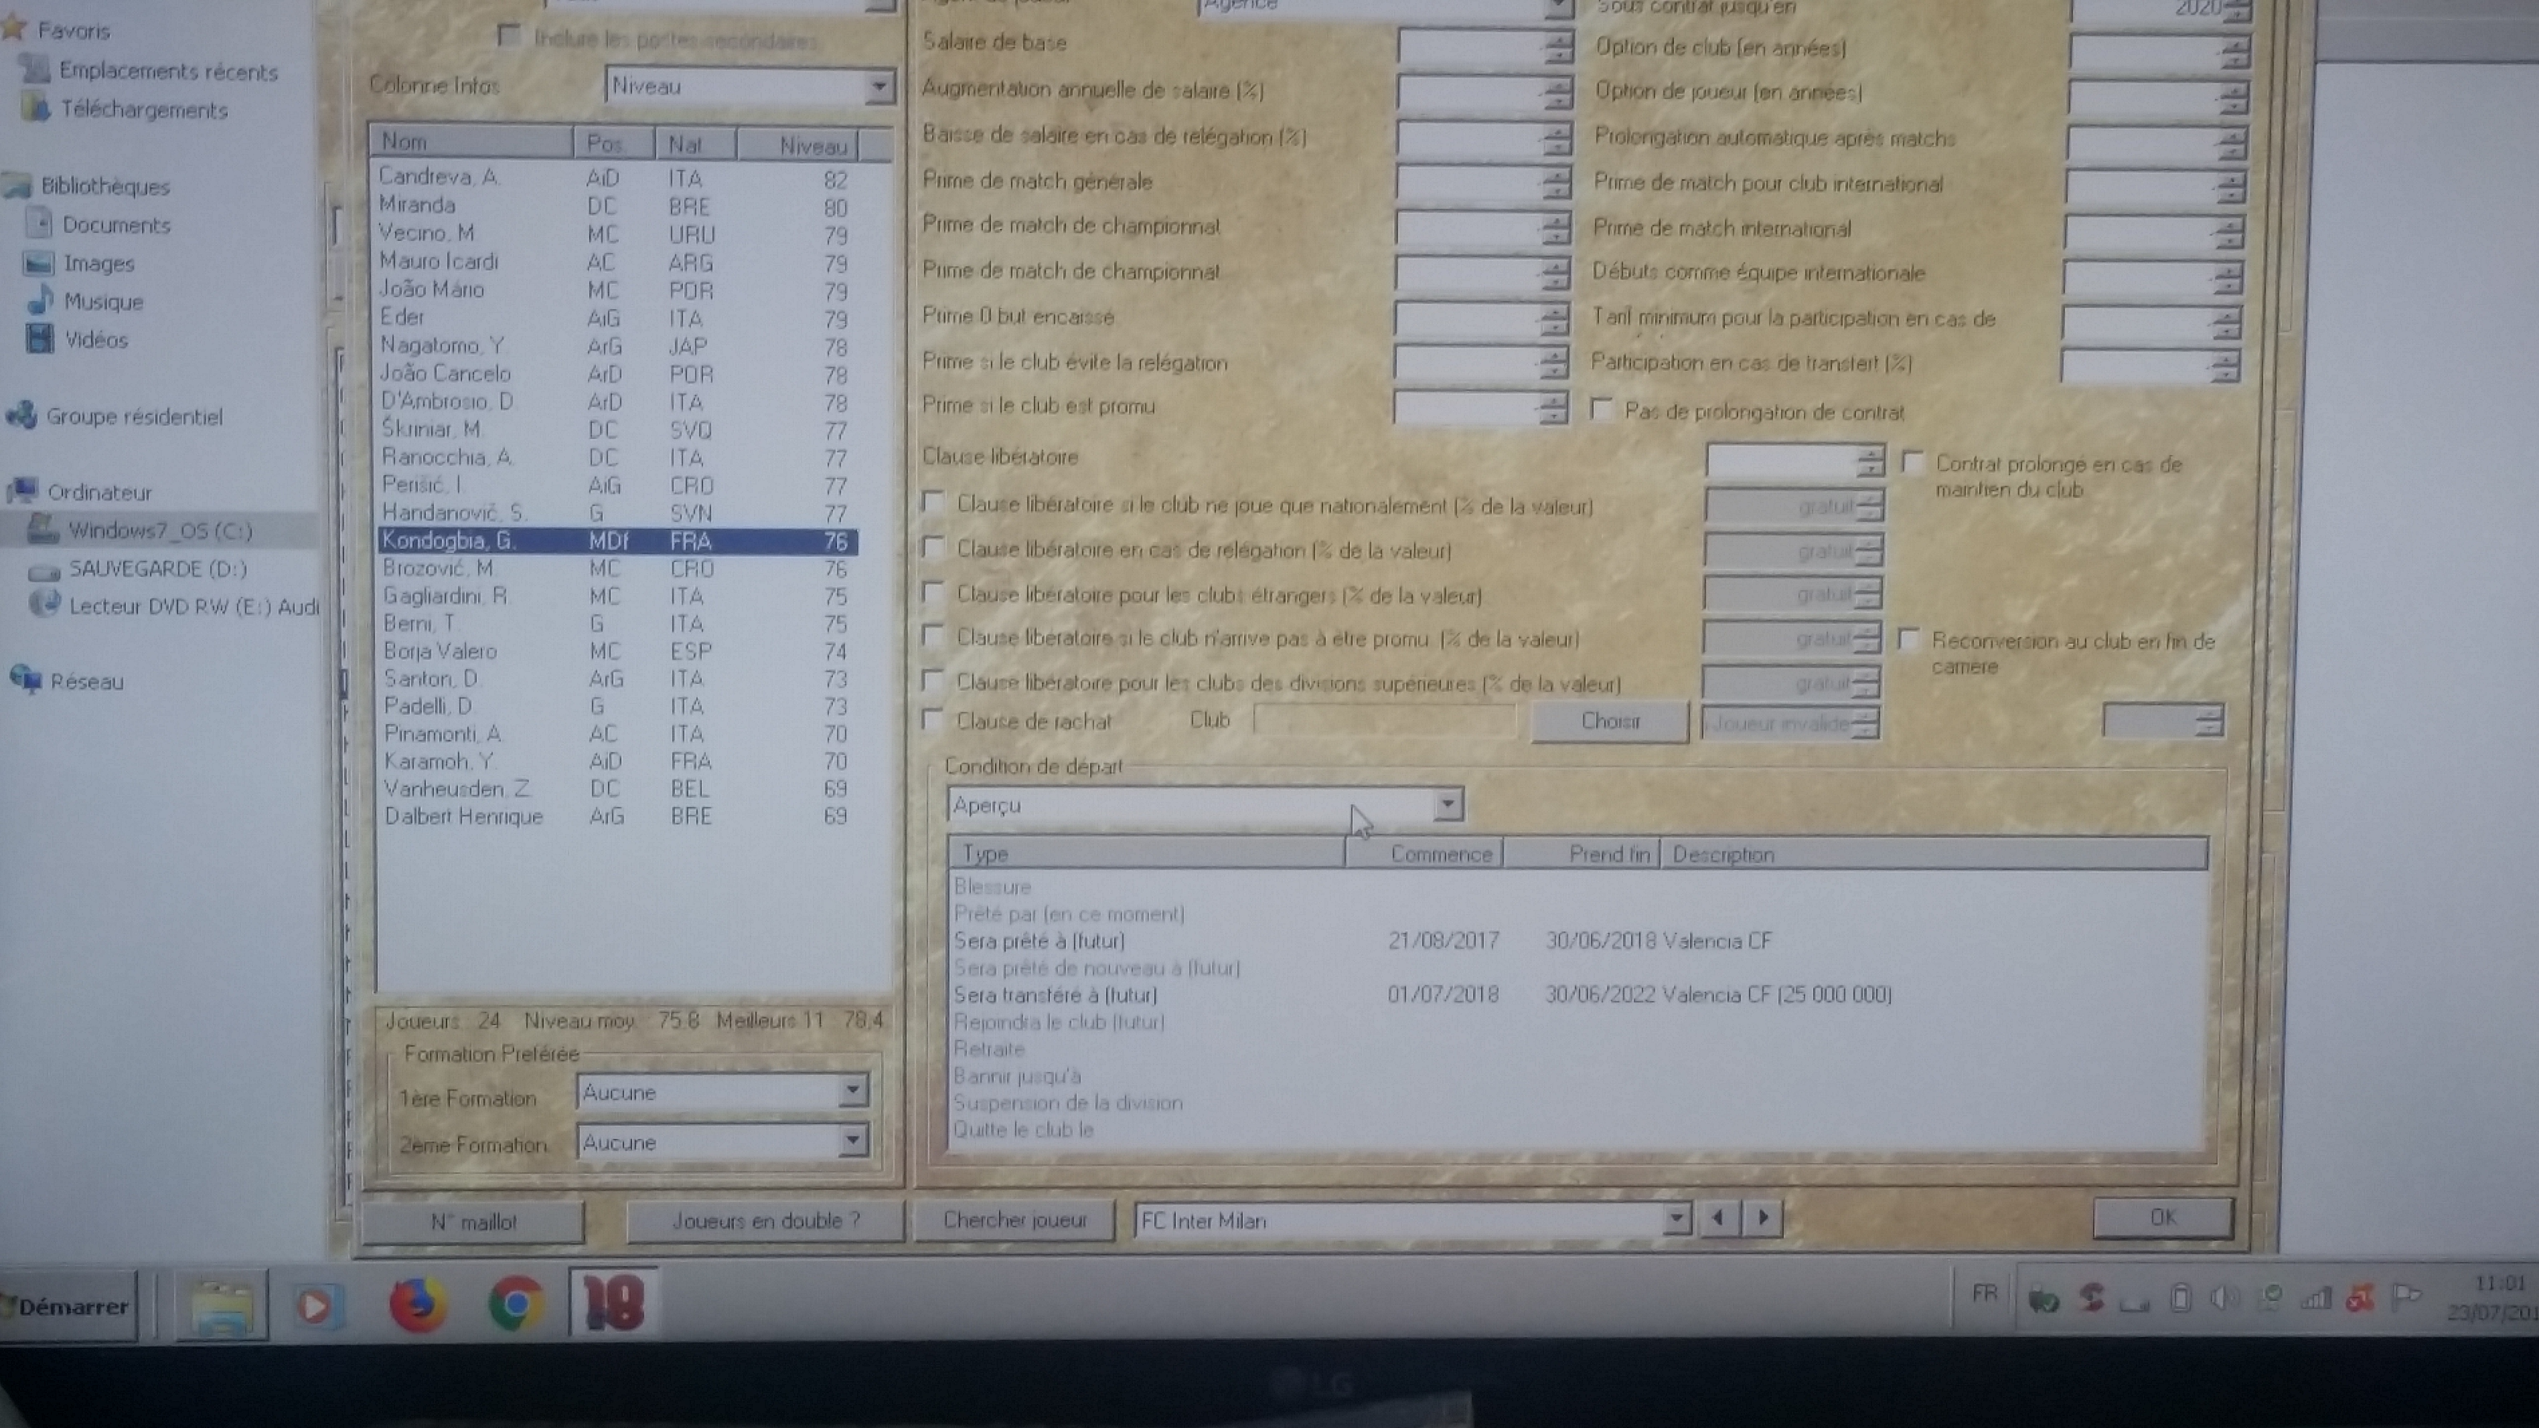Enable clause libératoire pour divisions supérieures
Viewport: 2539px width, 1428px height.
click(933, 680)
